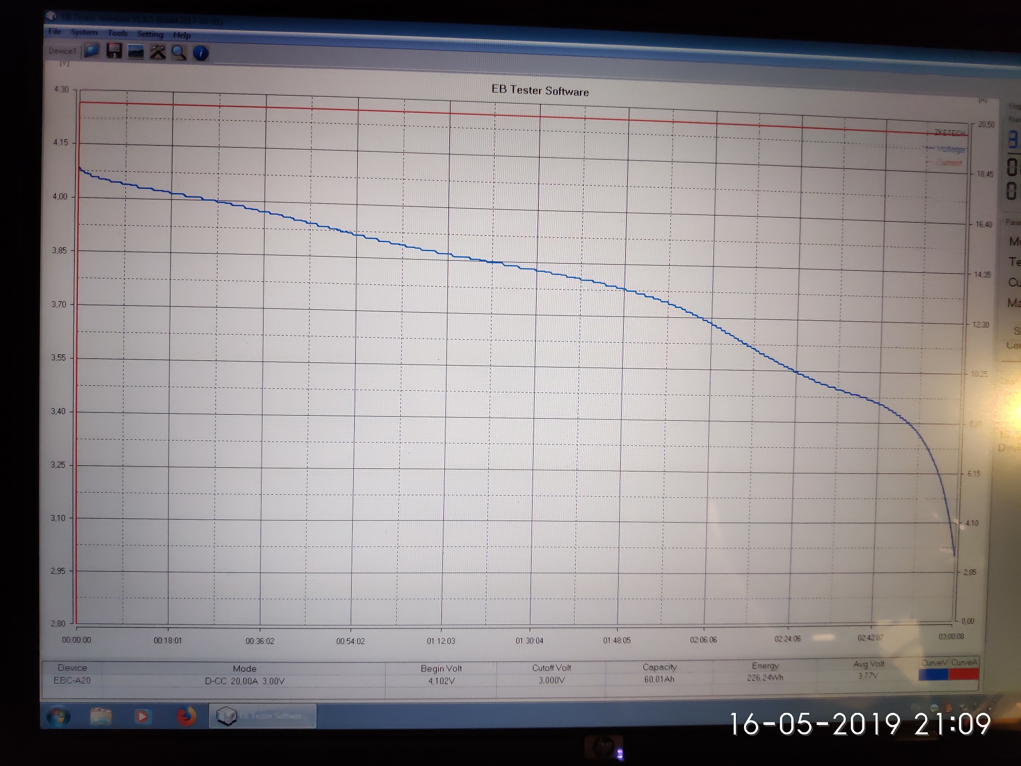Open the Setting menu
The image size is (1021, 766).
coord(150,34)
